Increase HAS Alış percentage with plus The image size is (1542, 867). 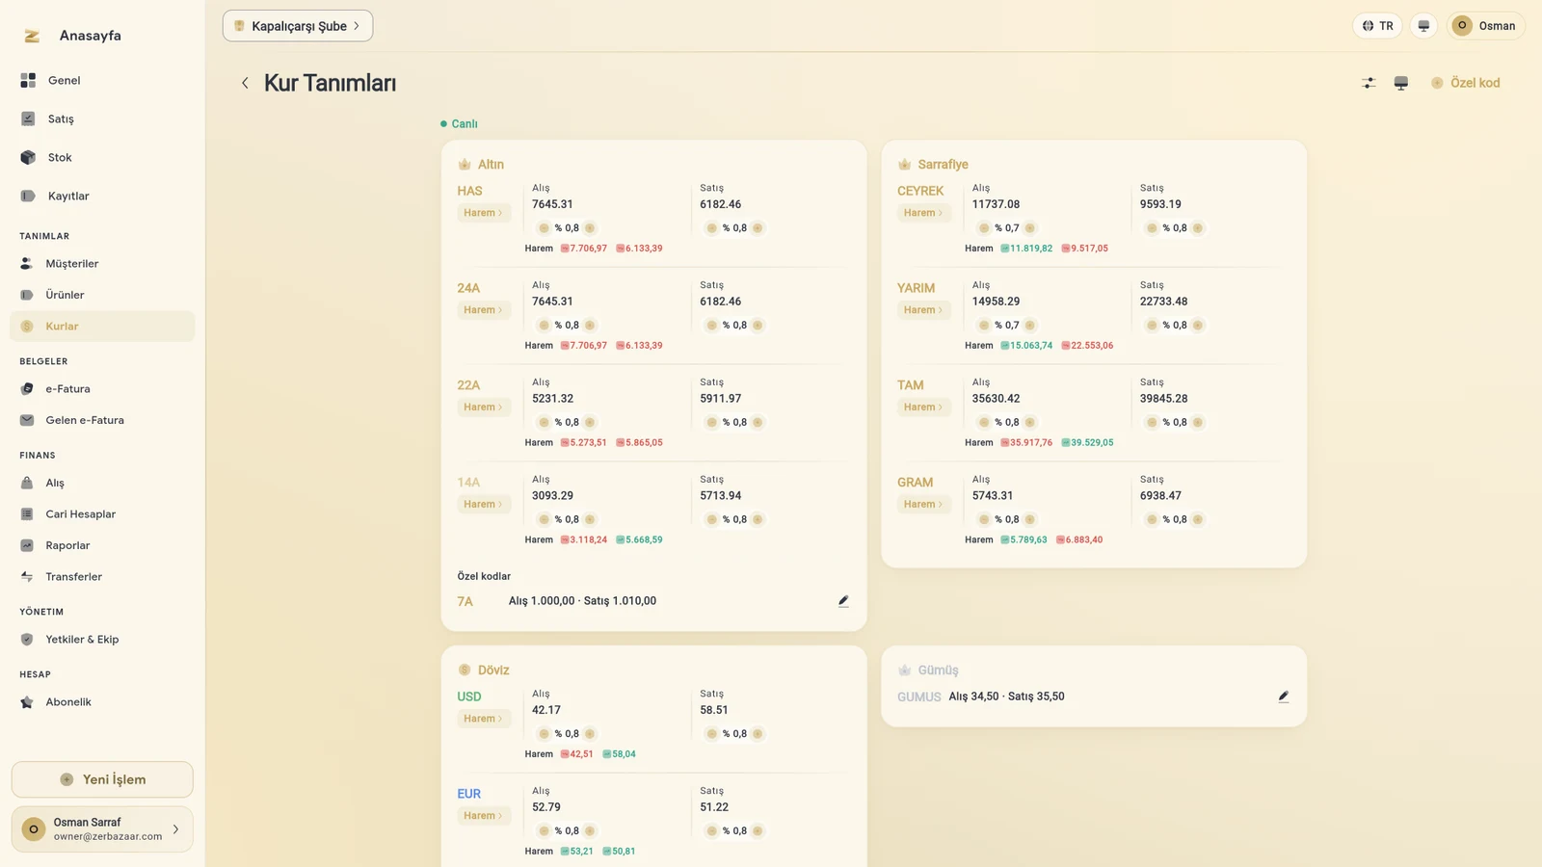(590, 228)
